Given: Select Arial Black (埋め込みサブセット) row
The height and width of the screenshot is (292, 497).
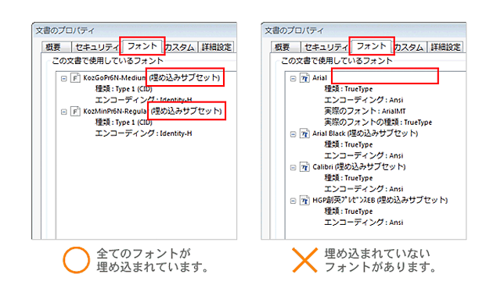Looking at the screenshot, I should coord(366,134).
